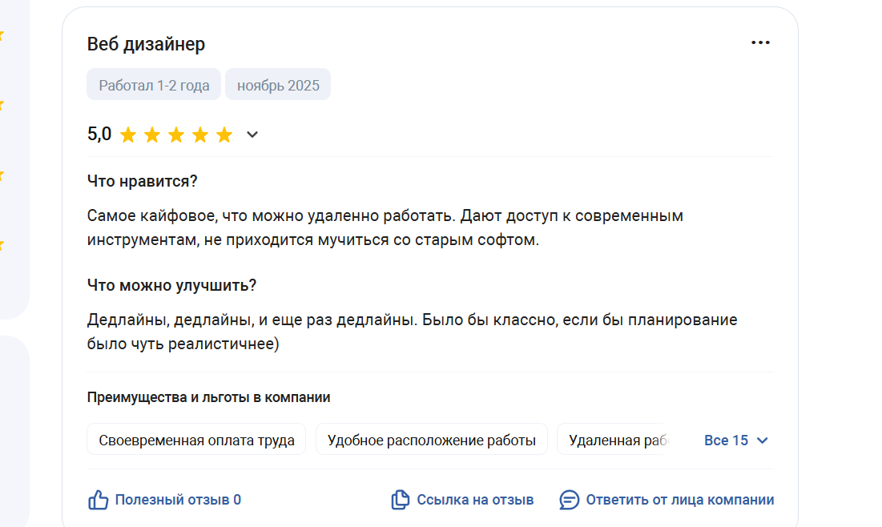882x527 pixels.
Task: Click the speech bubble reply icon
Action: (569, 501)
